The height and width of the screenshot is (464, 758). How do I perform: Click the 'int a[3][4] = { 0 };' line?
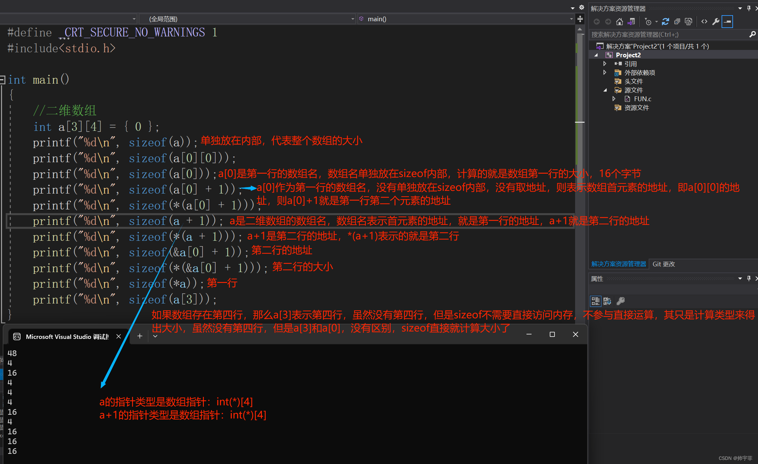click(x=96, y=127)
